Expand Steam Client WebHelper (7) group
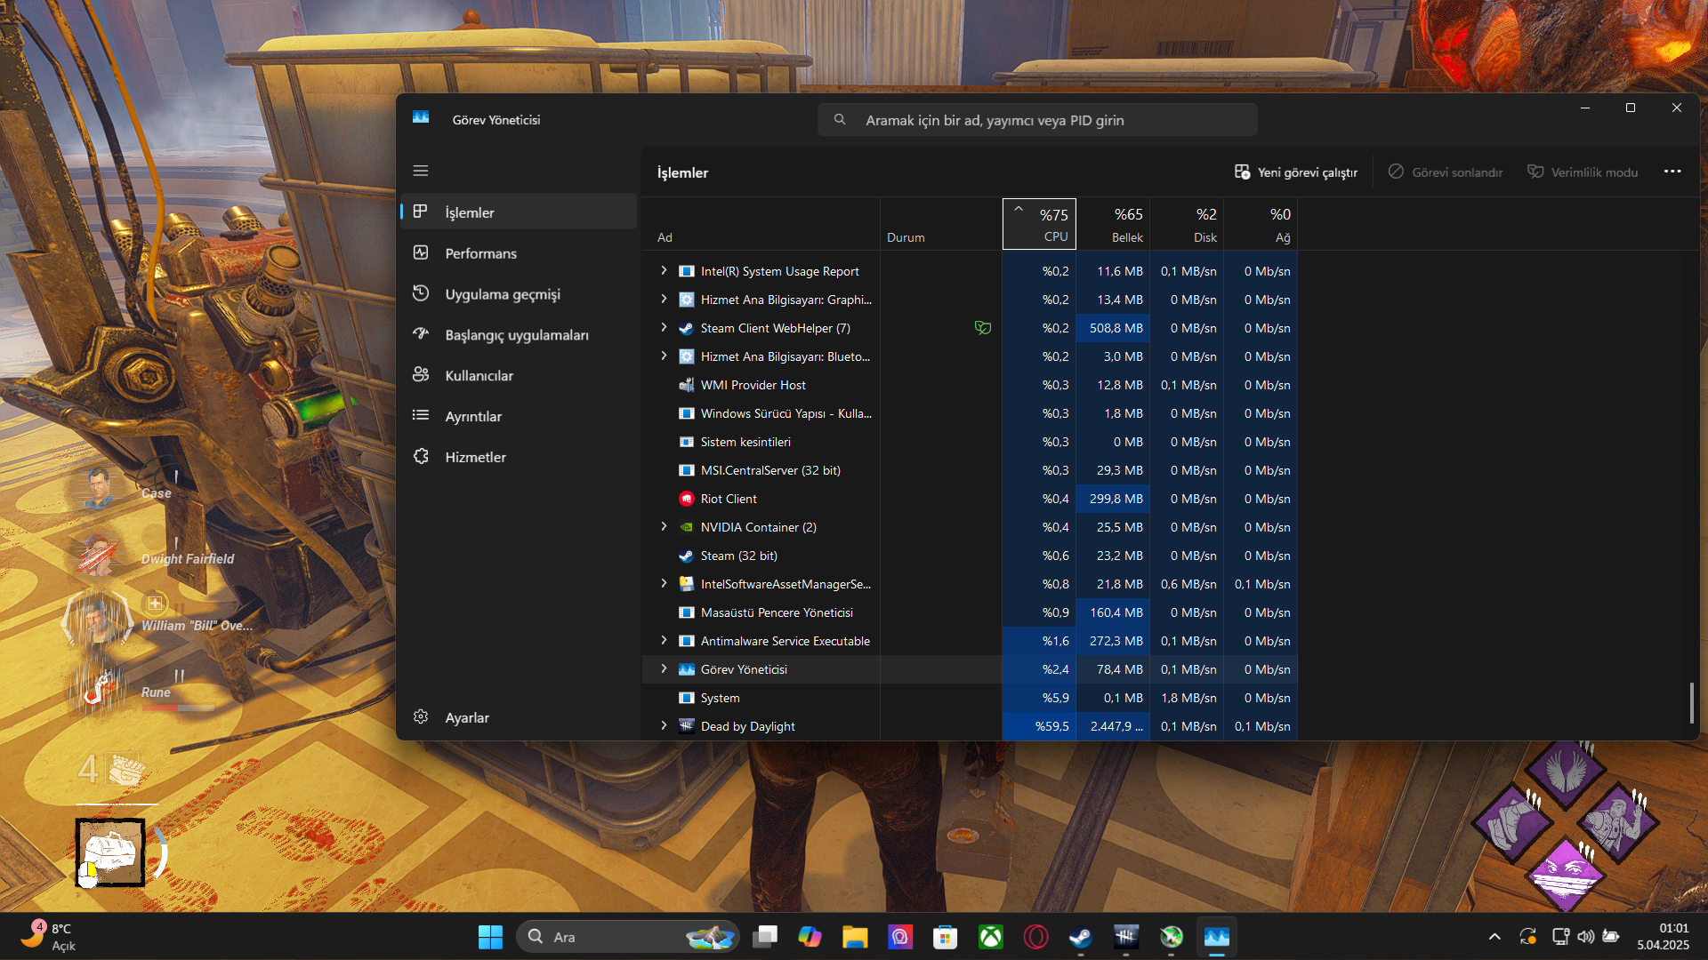Viewport: 1708px width, 960px height. point(664,328)
